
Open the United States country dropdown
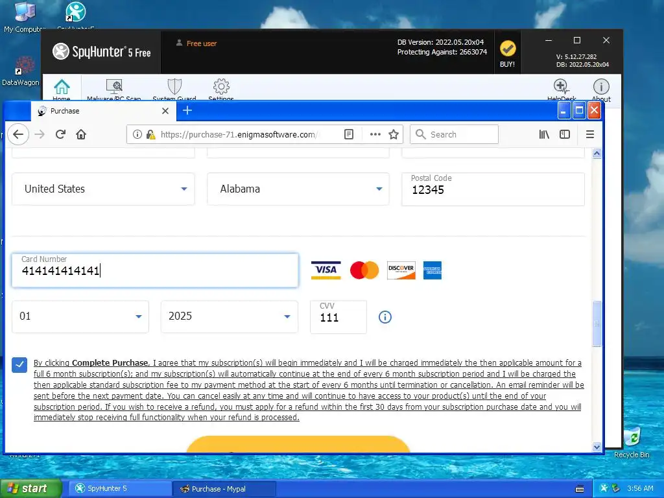(x=103, y=189)
